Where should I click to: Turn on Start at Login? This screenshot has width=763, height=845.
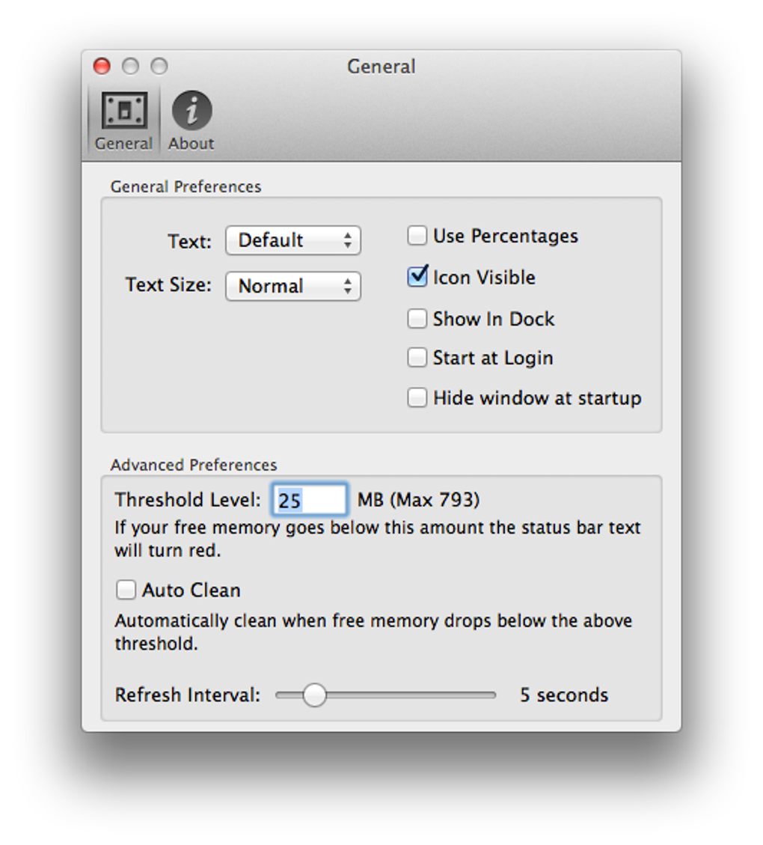coord(417,359)
